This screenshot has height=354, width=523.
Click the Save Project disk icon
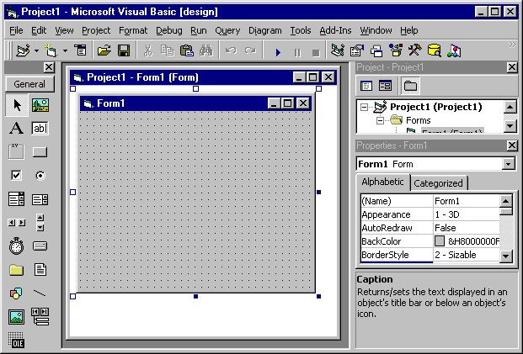click(x=124, y=50)
